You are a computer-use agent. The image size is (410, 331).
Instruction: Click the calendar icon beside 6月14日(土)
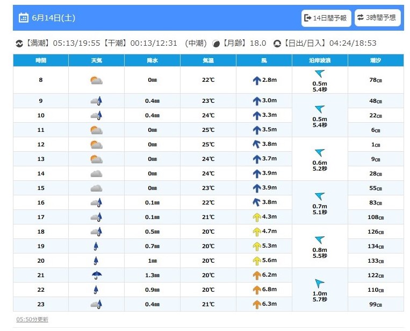pos(24,18)
